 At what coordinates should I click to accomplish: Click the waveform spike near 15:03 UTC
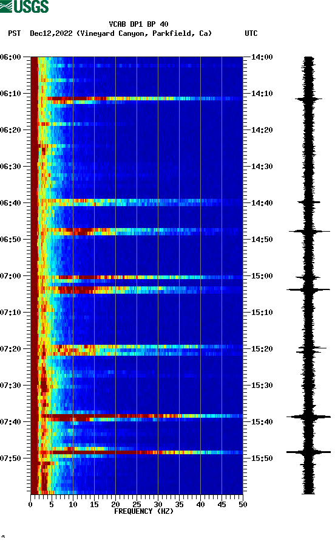click(x=308, y=289)
